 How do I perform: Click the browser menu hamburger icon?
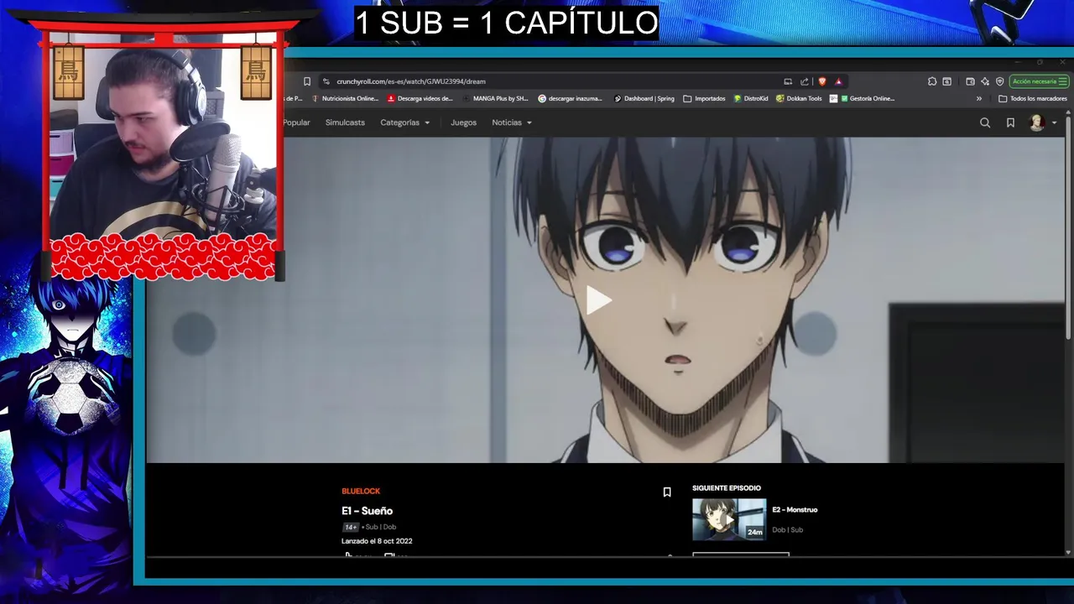[1062, 81]
